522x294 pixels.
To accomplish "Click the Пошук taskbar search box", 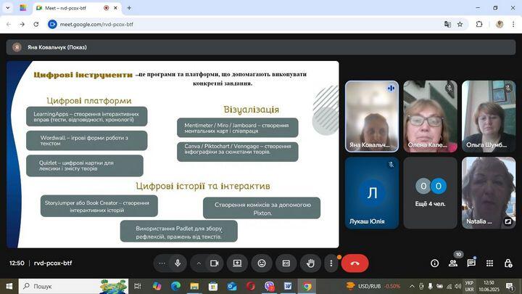I will tap(73, 286).
